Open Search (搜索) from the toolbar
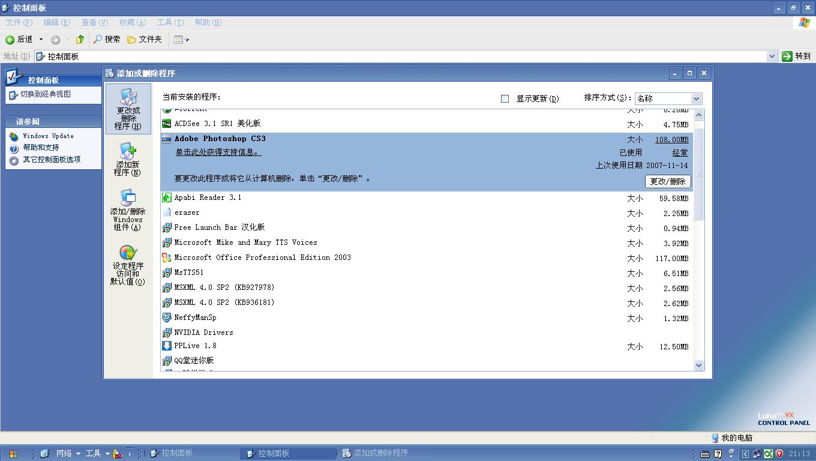This screenshot has height=461, width=816. [x=107, y=40]
